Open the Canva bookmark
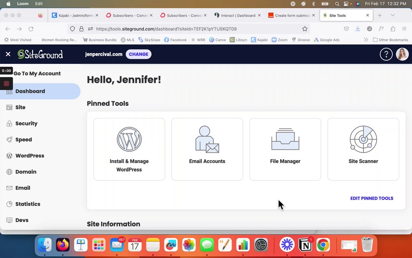The height and width of the screenshot is (258, 412). pos(217,40)
